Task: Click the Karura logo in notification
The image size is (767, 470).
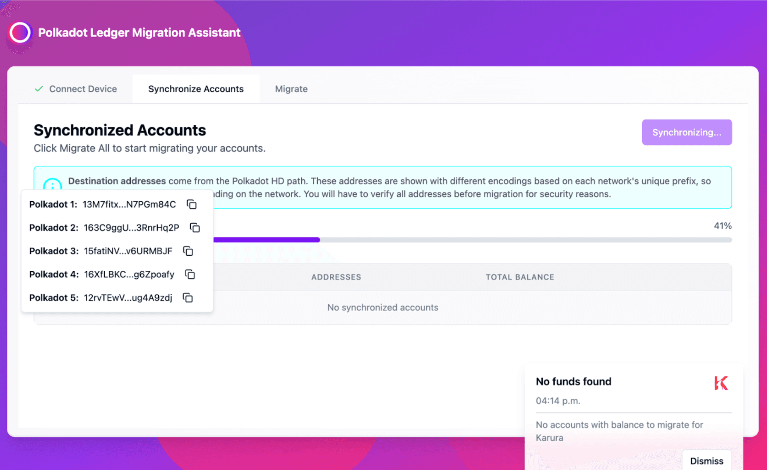Action: [x=721, y=383]
